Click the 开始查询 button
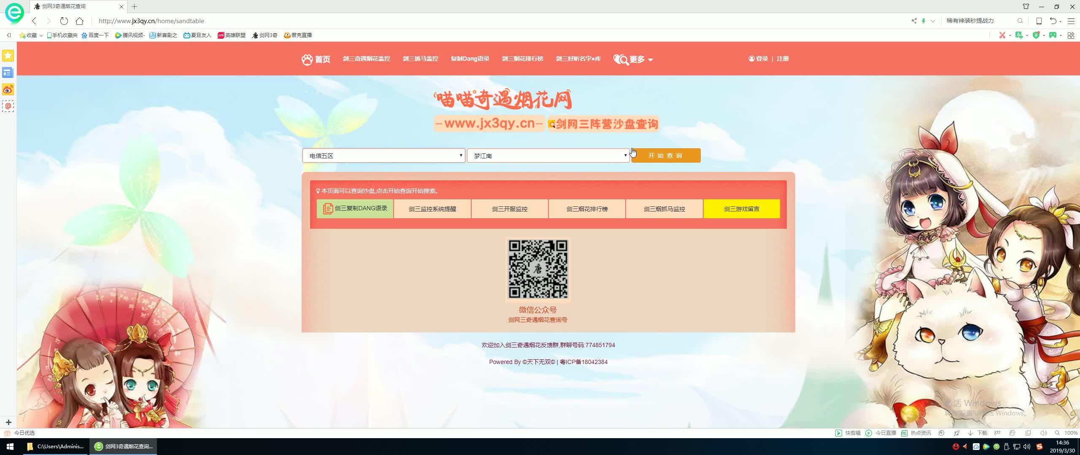 point(666,155)
